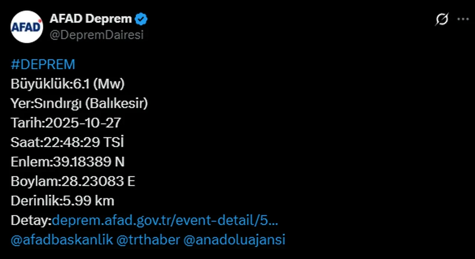Click the Tarih 2025-10-27 line

coord(66,123)
